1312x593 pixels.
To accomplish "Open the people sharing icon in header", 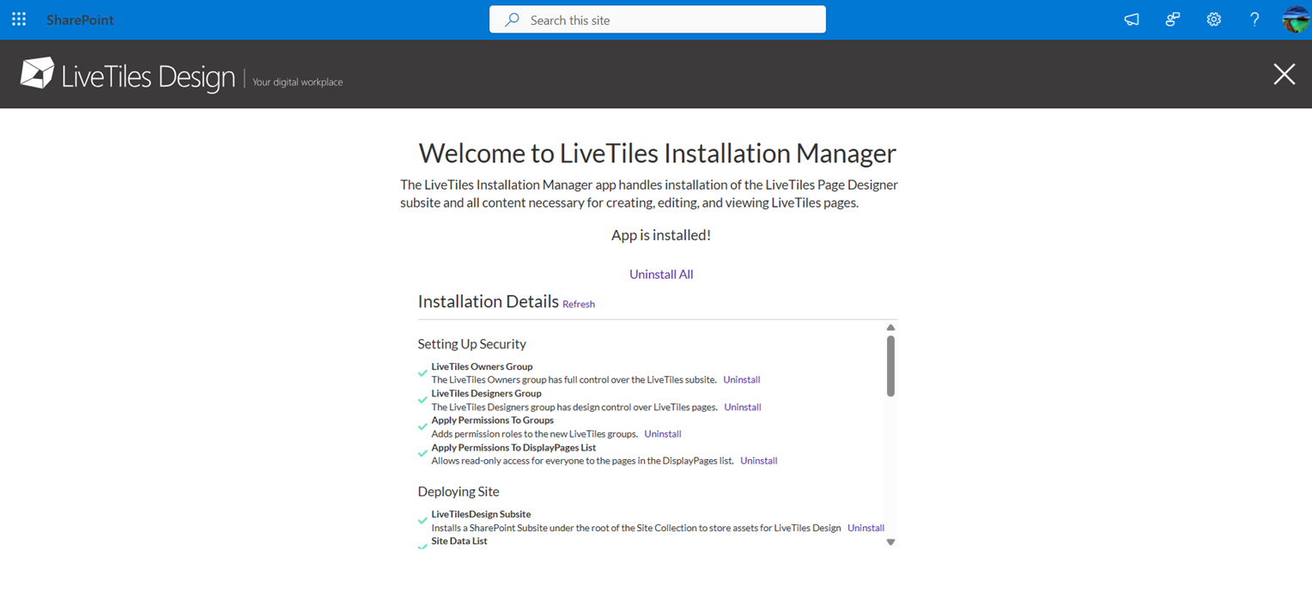I will click(1173, 20).
